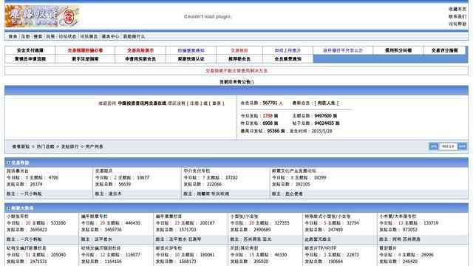The width and height of the screenshot is (473, 266).
Task: Select the "Couldn't load plugin." message
Action: coord(208,16)
